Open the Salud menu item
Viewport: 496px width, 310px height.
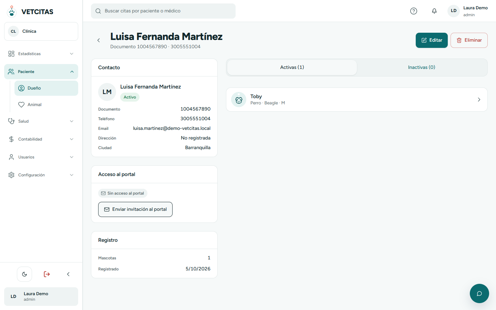point(41,121)
